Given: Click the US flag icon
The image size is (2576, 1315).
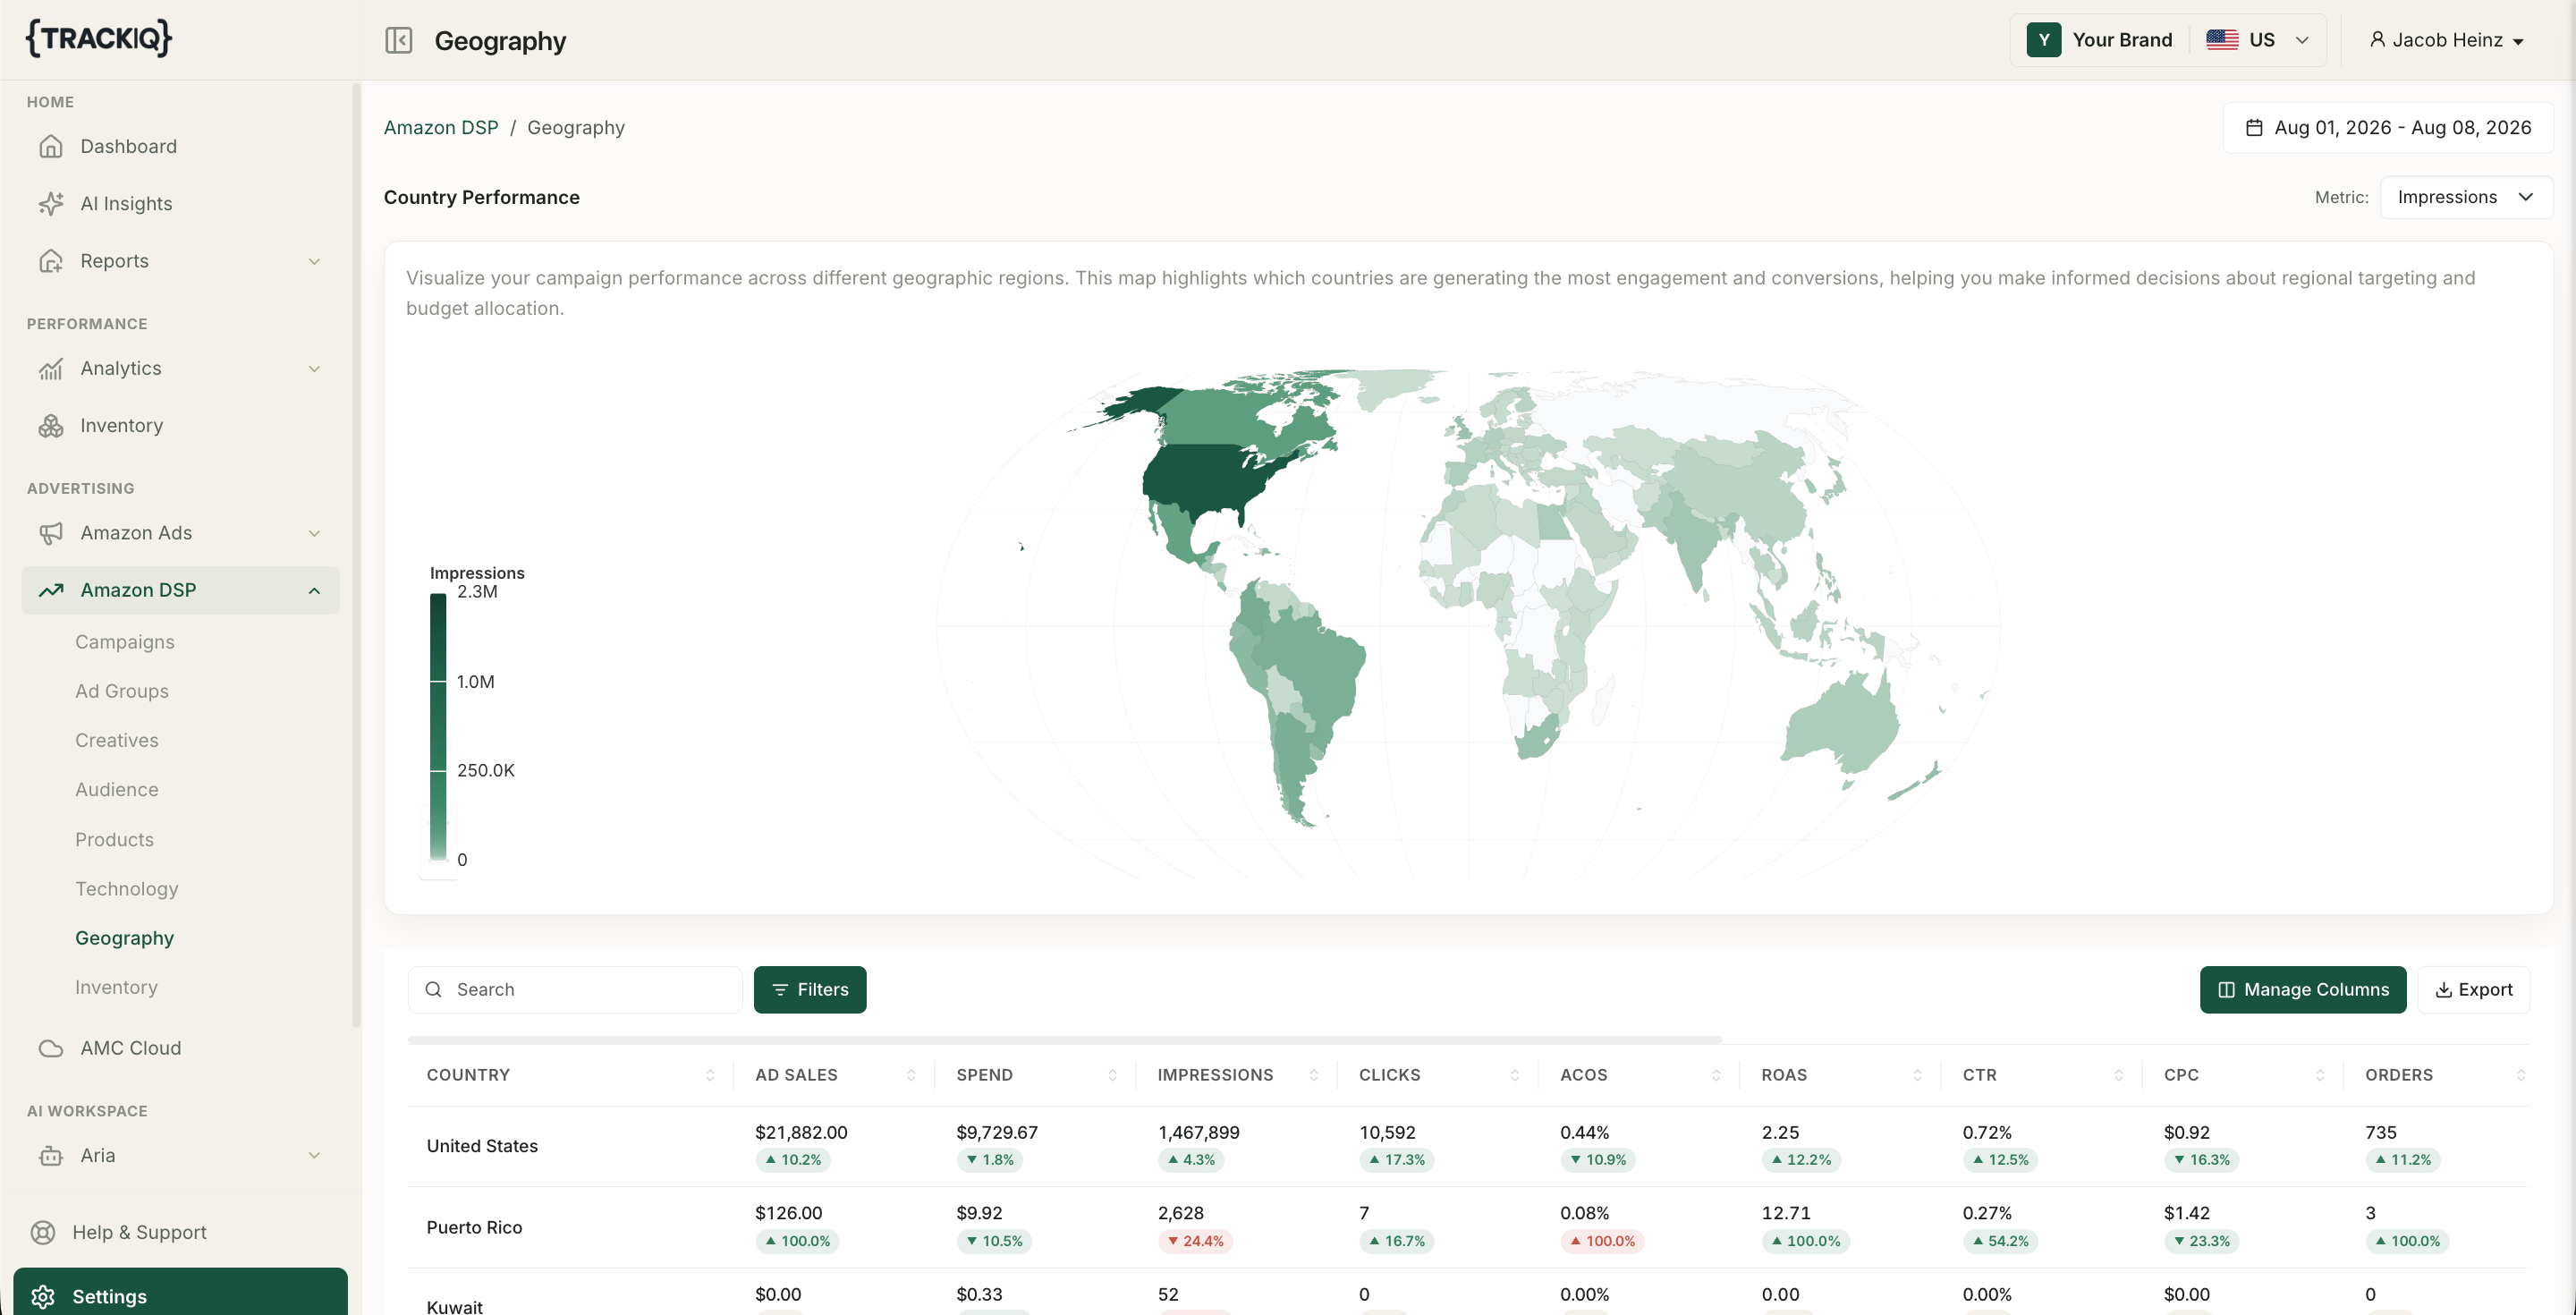Looking at the screenshot, I should pos(2222,40).
